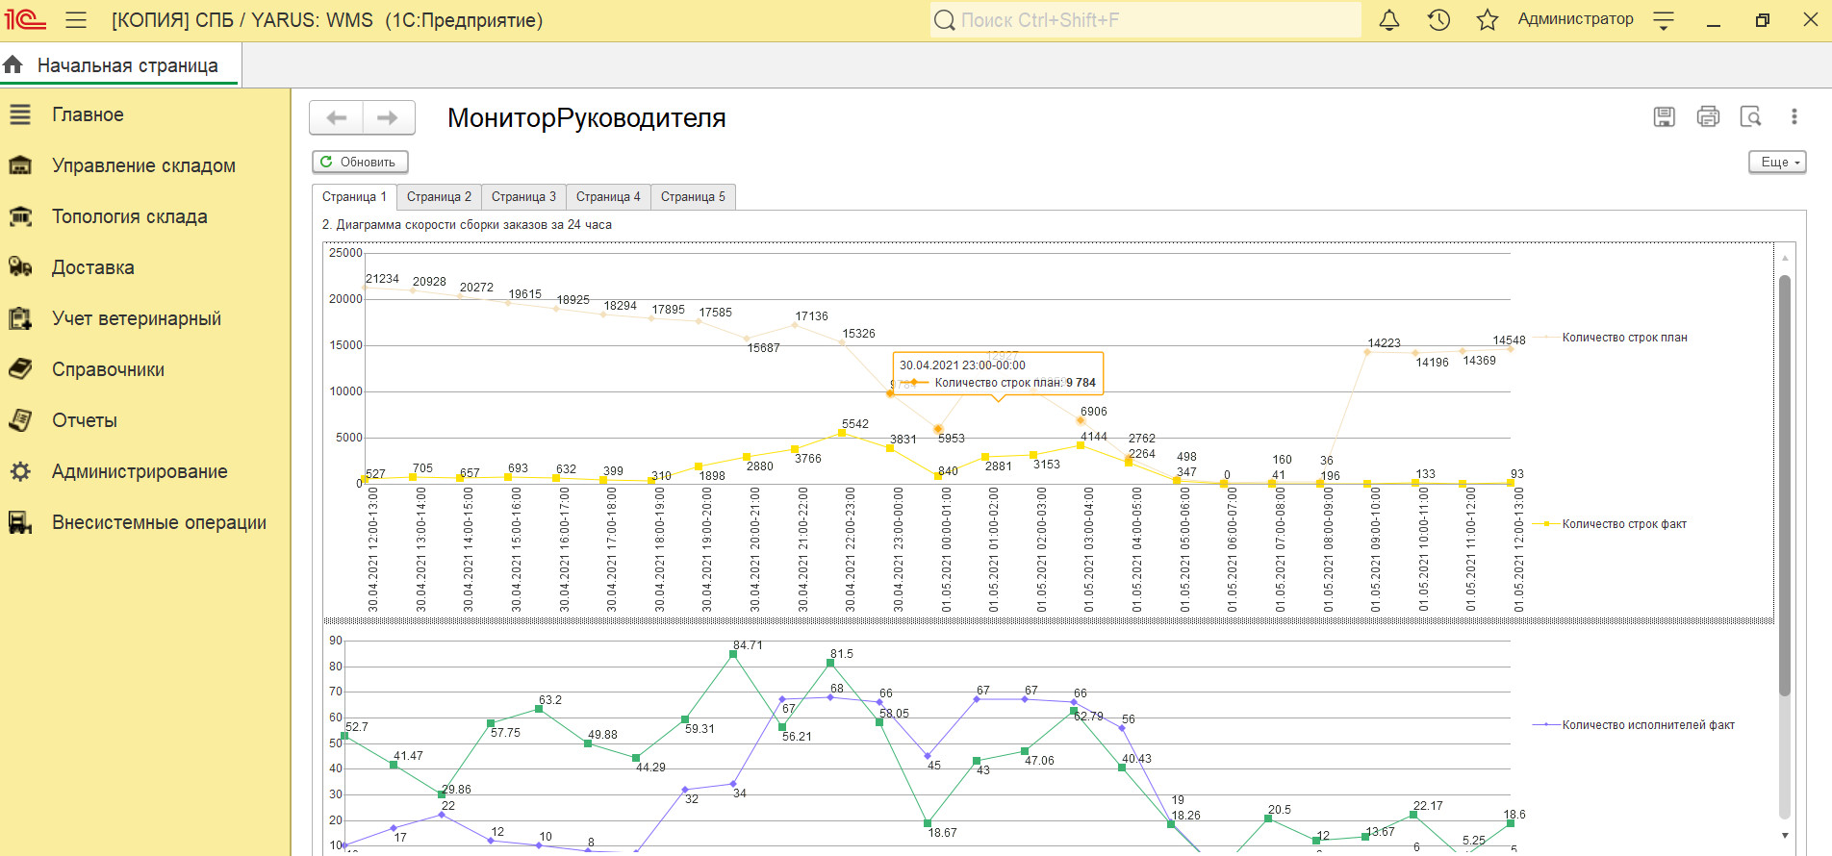1832x856 pixels.
Task: Click the delivery icon for Доставка
Action: point(20,267)
